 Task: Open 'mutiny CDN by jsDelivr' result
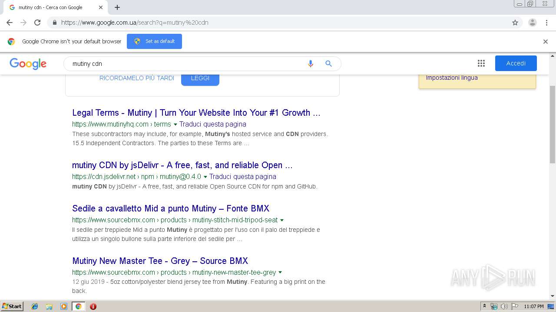pyautogui.click(x=182, y=165)
